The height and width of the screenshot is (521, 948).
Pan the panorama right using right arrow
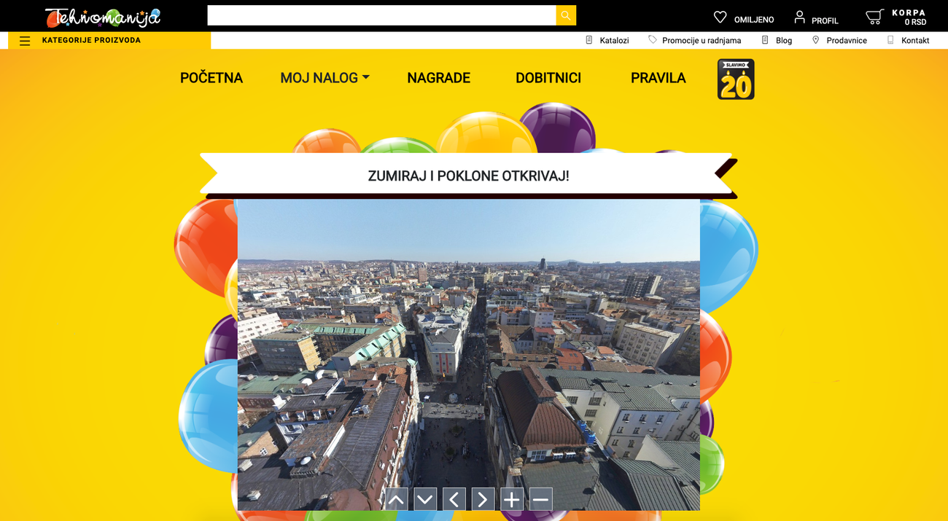tap(483, 499)
